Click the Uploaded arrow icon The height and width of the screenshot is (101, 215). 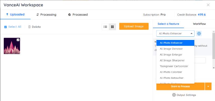click(x=7, y=14)
